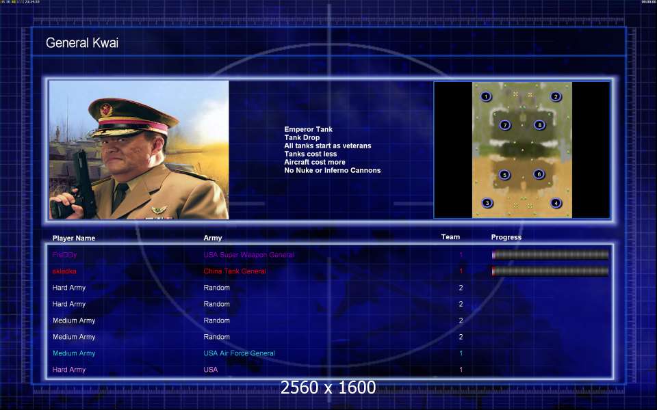Click the team number in FreDDy's row
The image size is (657, 410).
(461, 255)
